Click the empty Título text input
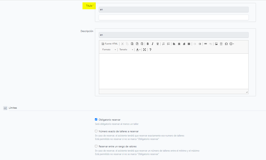Image resolution: width=266 pixels, height=160 pixels. (x=174, y=17)
